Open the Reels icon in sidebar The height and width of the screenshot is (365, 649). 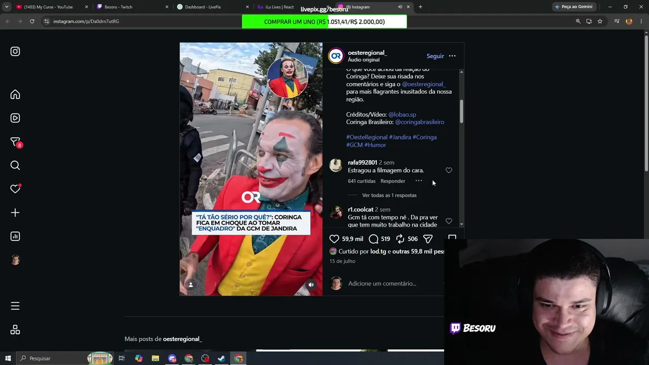(x=15, y=118)
